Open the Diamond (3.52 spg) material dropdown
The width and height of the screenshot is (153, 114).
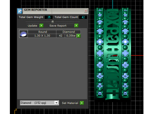coord(40,103)
